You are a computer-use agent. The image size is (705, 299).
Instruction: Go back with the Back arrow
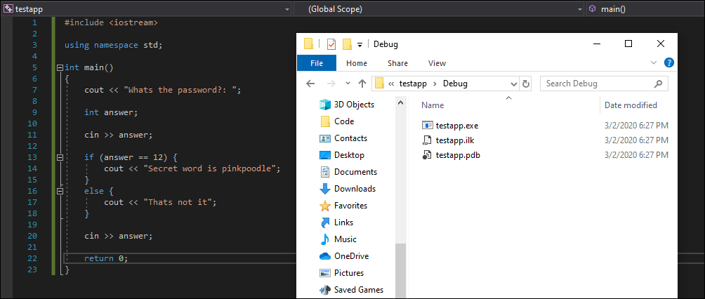point(310,84)
